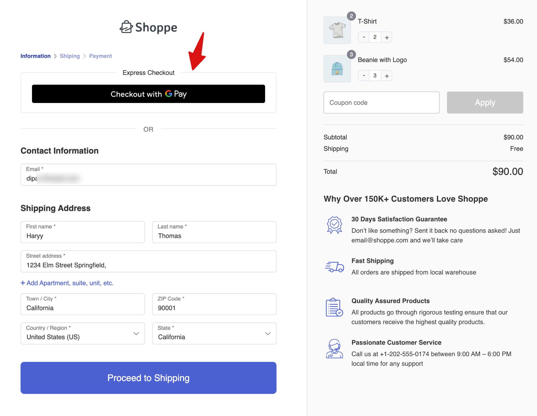Click the Fast Shipping truck icon
The width and height of the screenshot is (537, 416).
click(x=334, y=267)
